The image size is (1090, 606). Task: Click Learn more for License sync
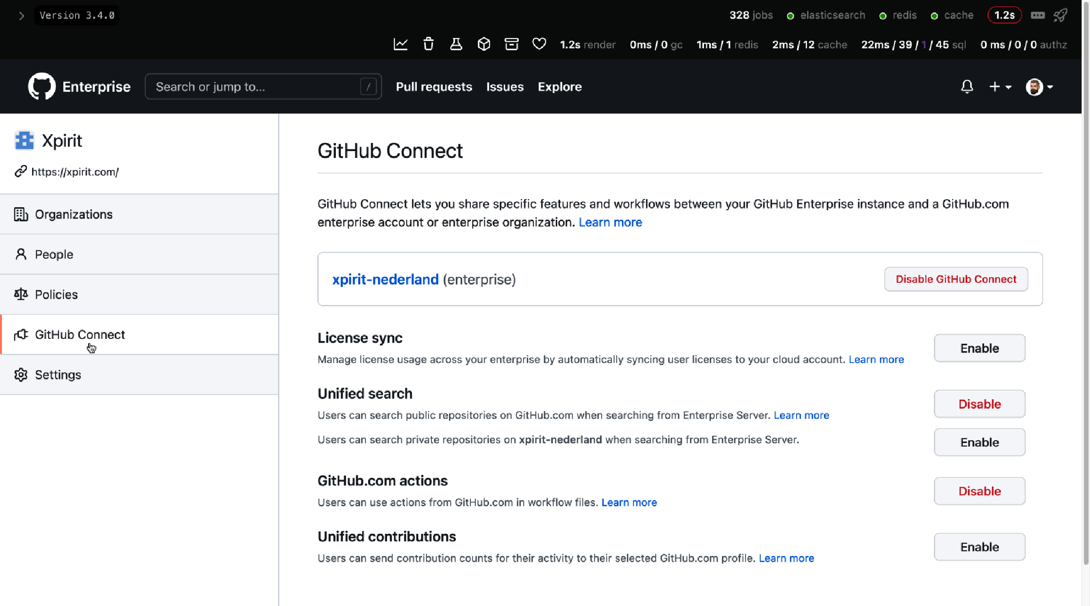click(876, 359)
